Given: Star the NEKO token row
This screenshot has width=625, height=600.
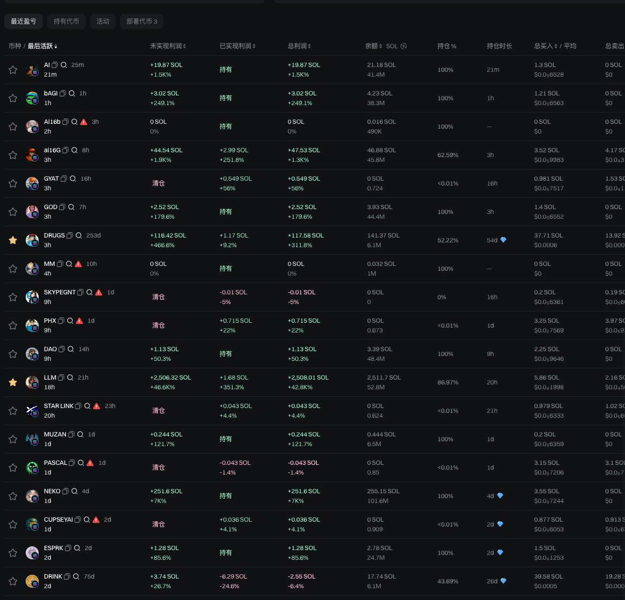Looking at the screenshot, I should (13, 496).
